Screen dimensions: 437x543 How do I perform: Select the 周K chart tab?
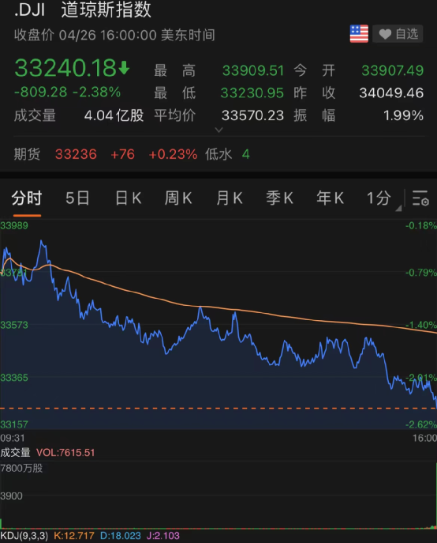pos(178,198)
